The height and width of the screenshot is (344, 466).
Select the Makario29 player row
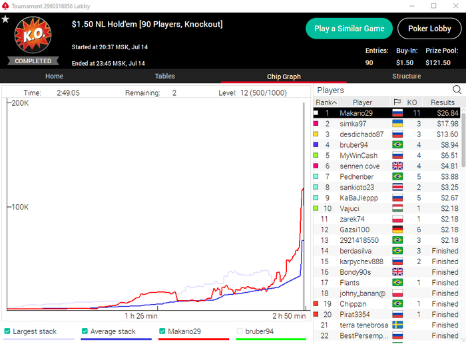387,113
